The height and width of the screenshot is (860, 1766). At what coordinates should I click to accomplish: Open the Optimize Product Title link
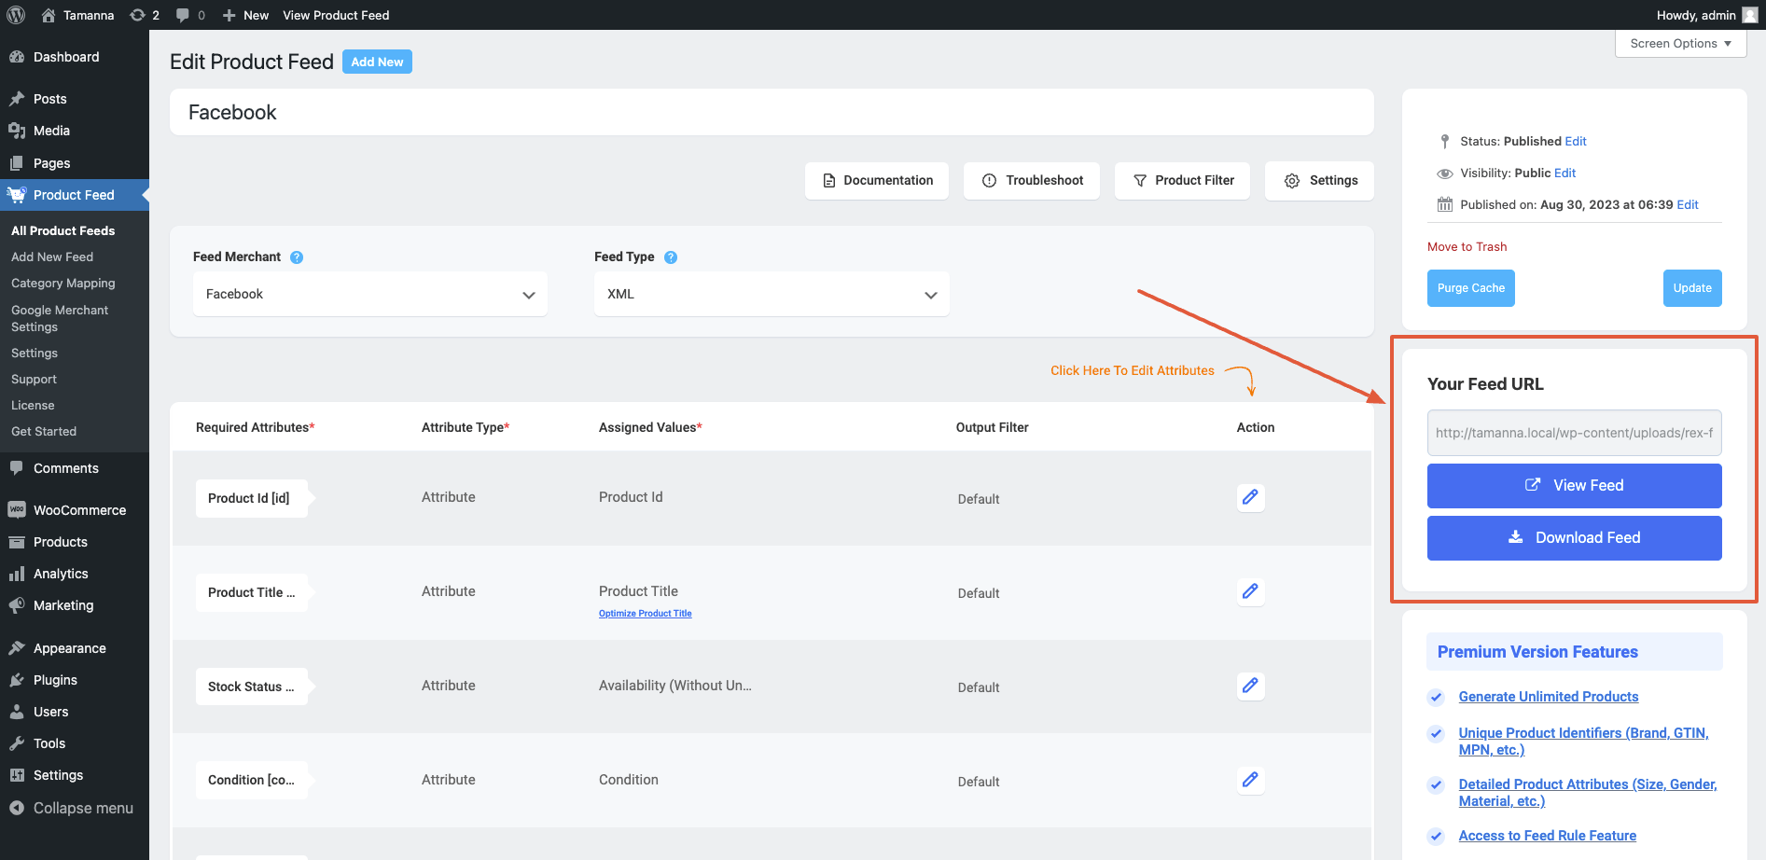click(645, 614)
